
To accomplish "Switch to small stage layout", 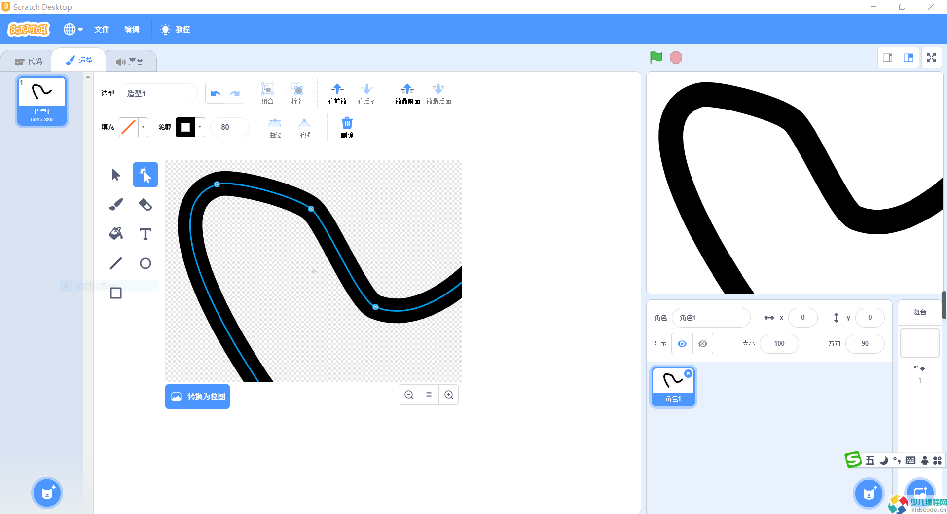I will (888, 58).
